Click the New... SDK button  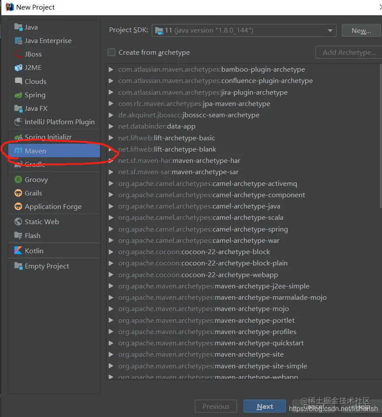[361, 30]
